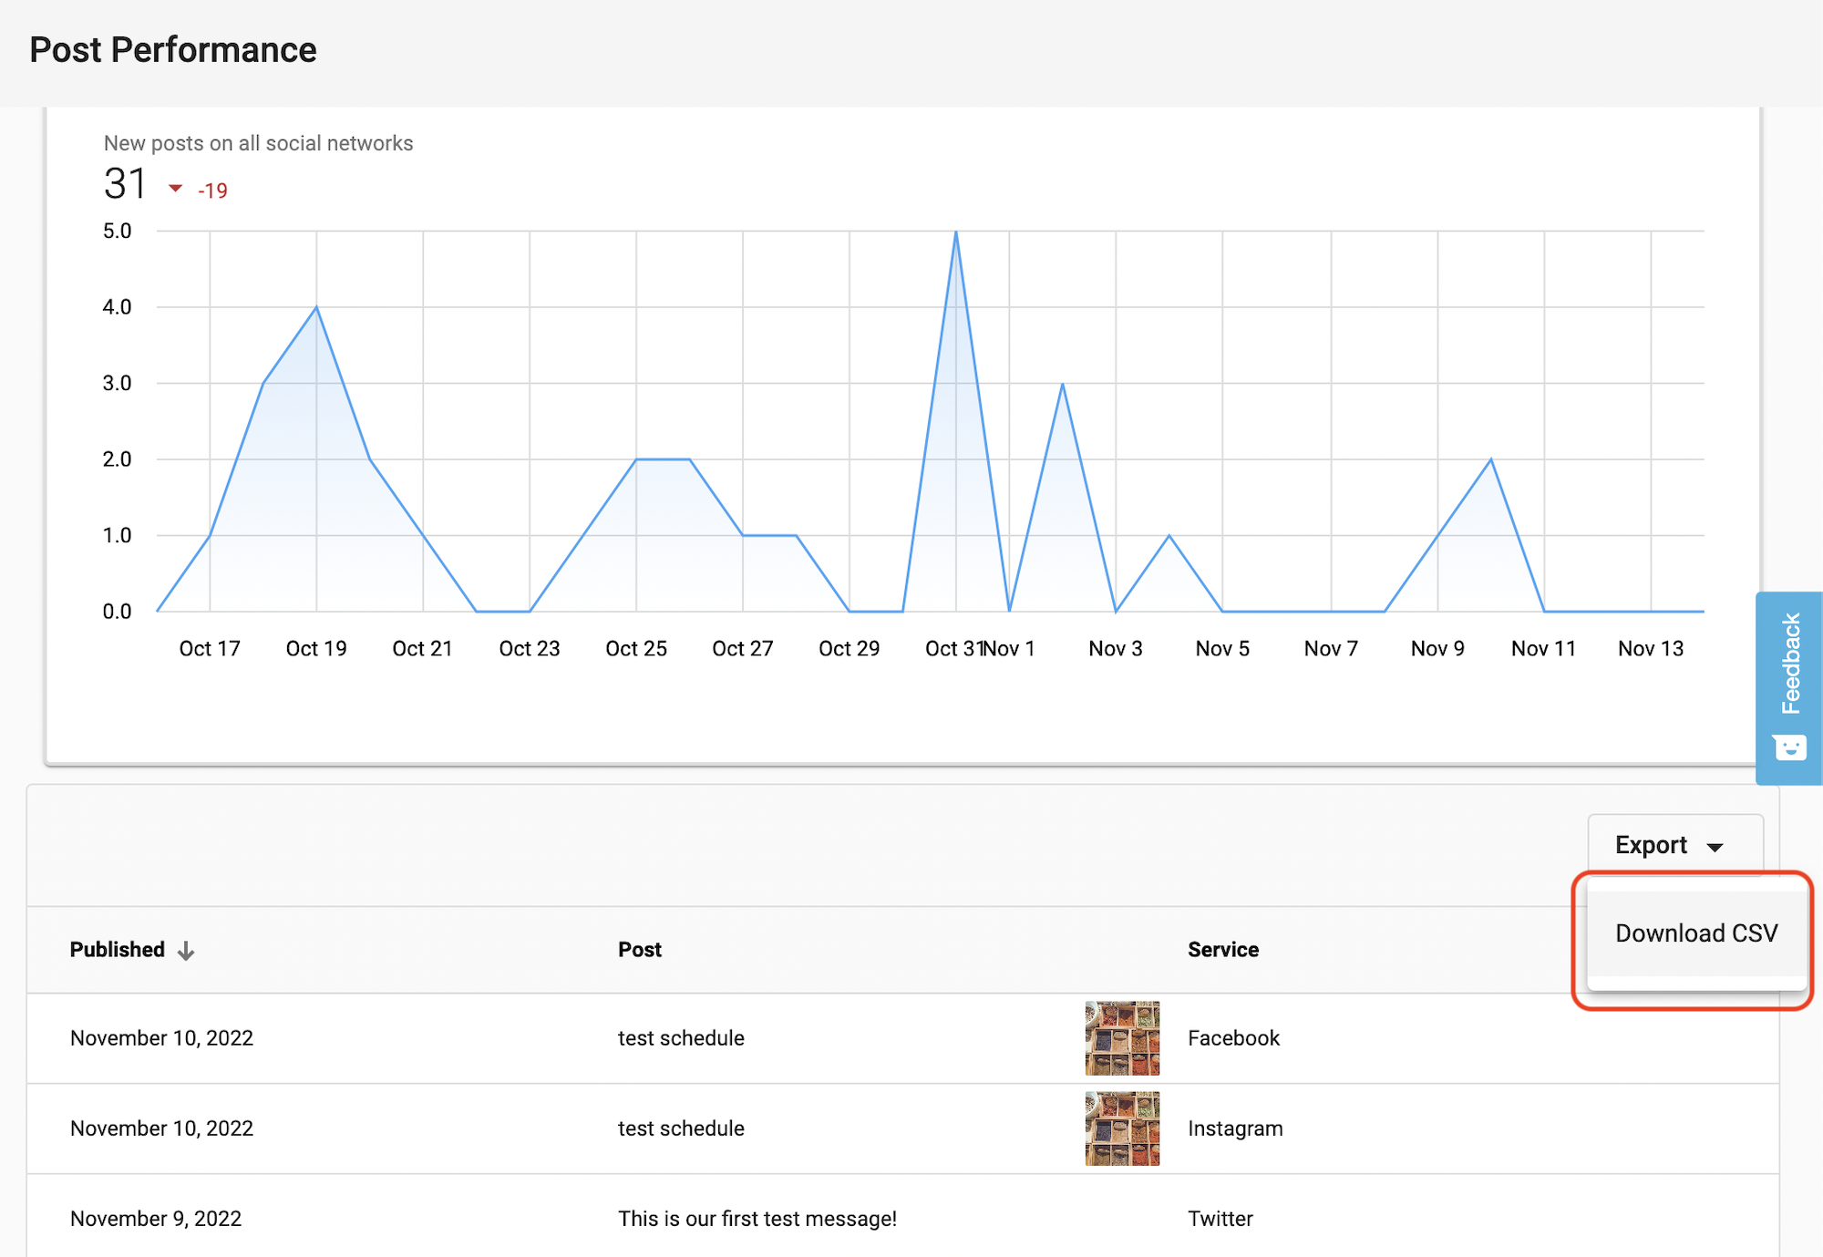
Task: Open the Feedback tab
Action: 1789,688
